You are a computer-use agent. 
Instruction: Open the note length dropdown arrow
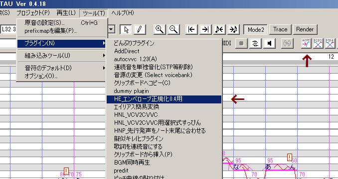[x=111, y=29]
